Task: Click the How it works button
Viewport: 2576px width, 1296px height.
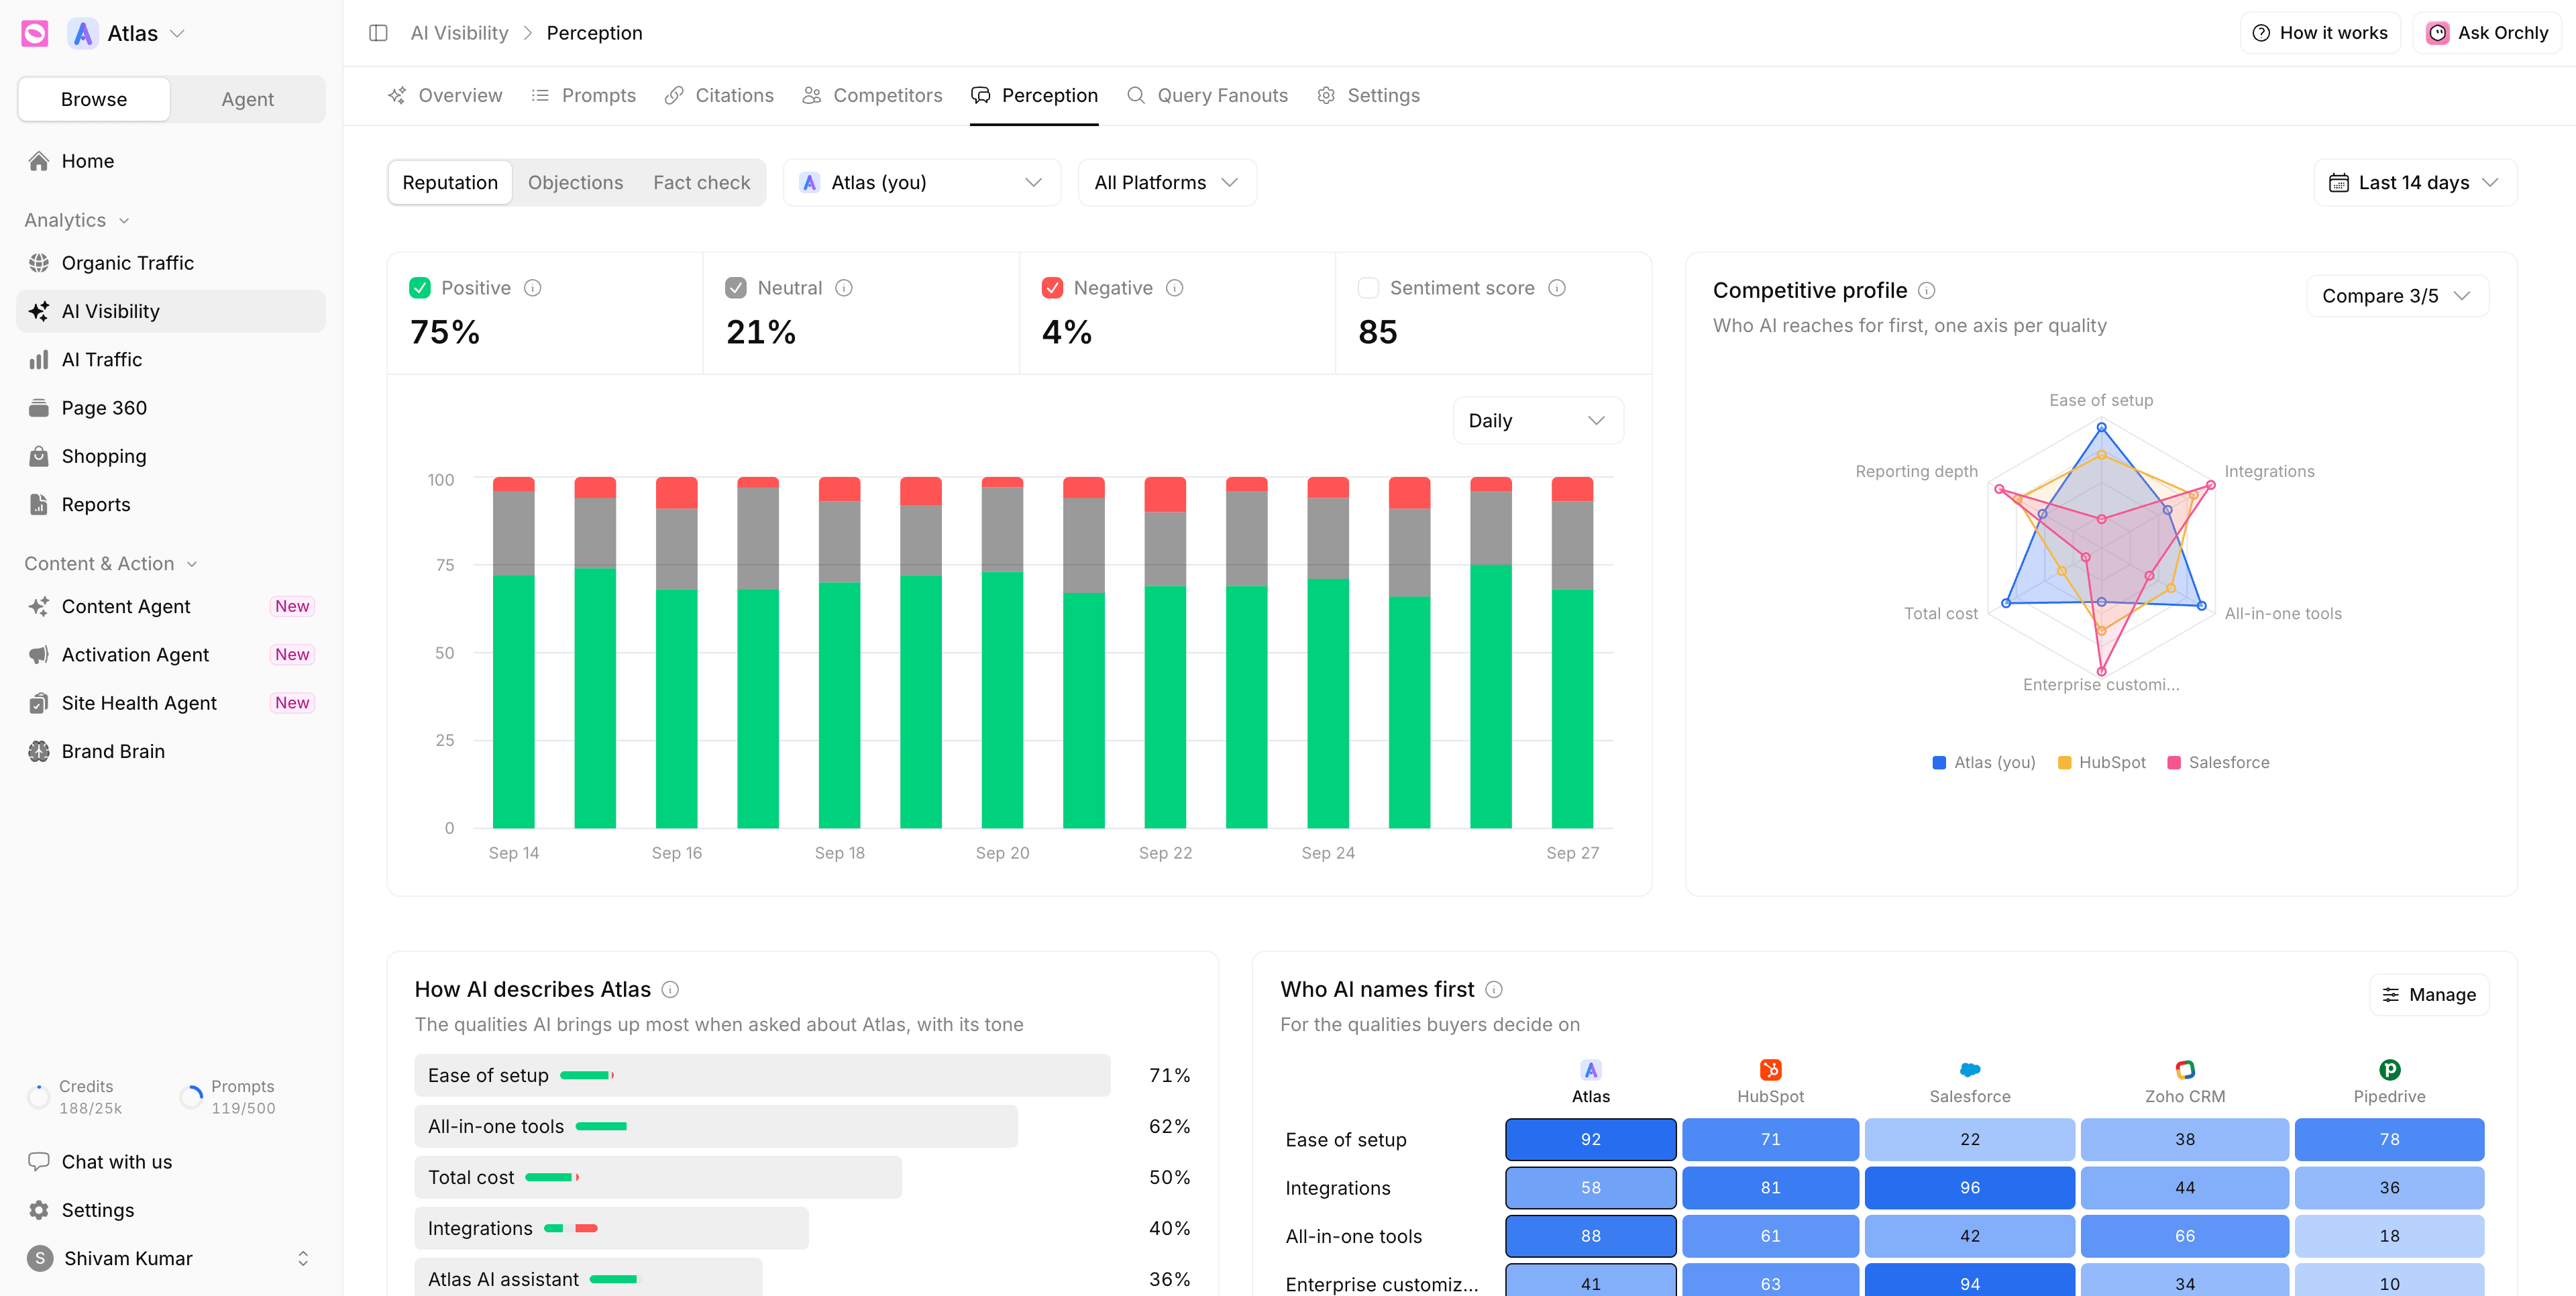Action: [x=2320, y=33]
